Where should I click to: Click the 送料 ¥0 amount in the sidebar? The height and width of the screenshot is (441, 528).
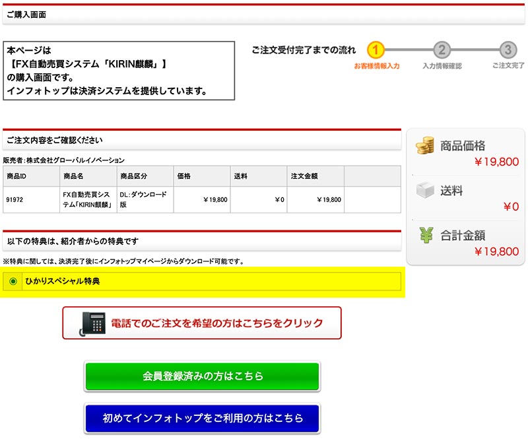(x=511, y=207)
